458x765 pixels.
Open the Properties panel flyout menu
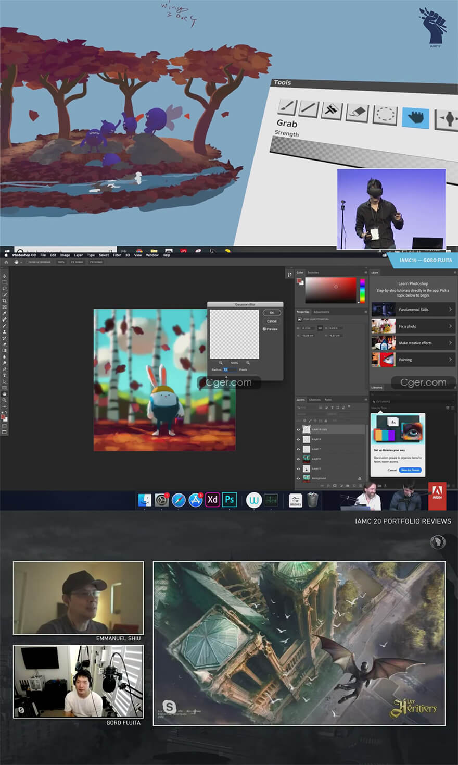click(x=366, y=312)
